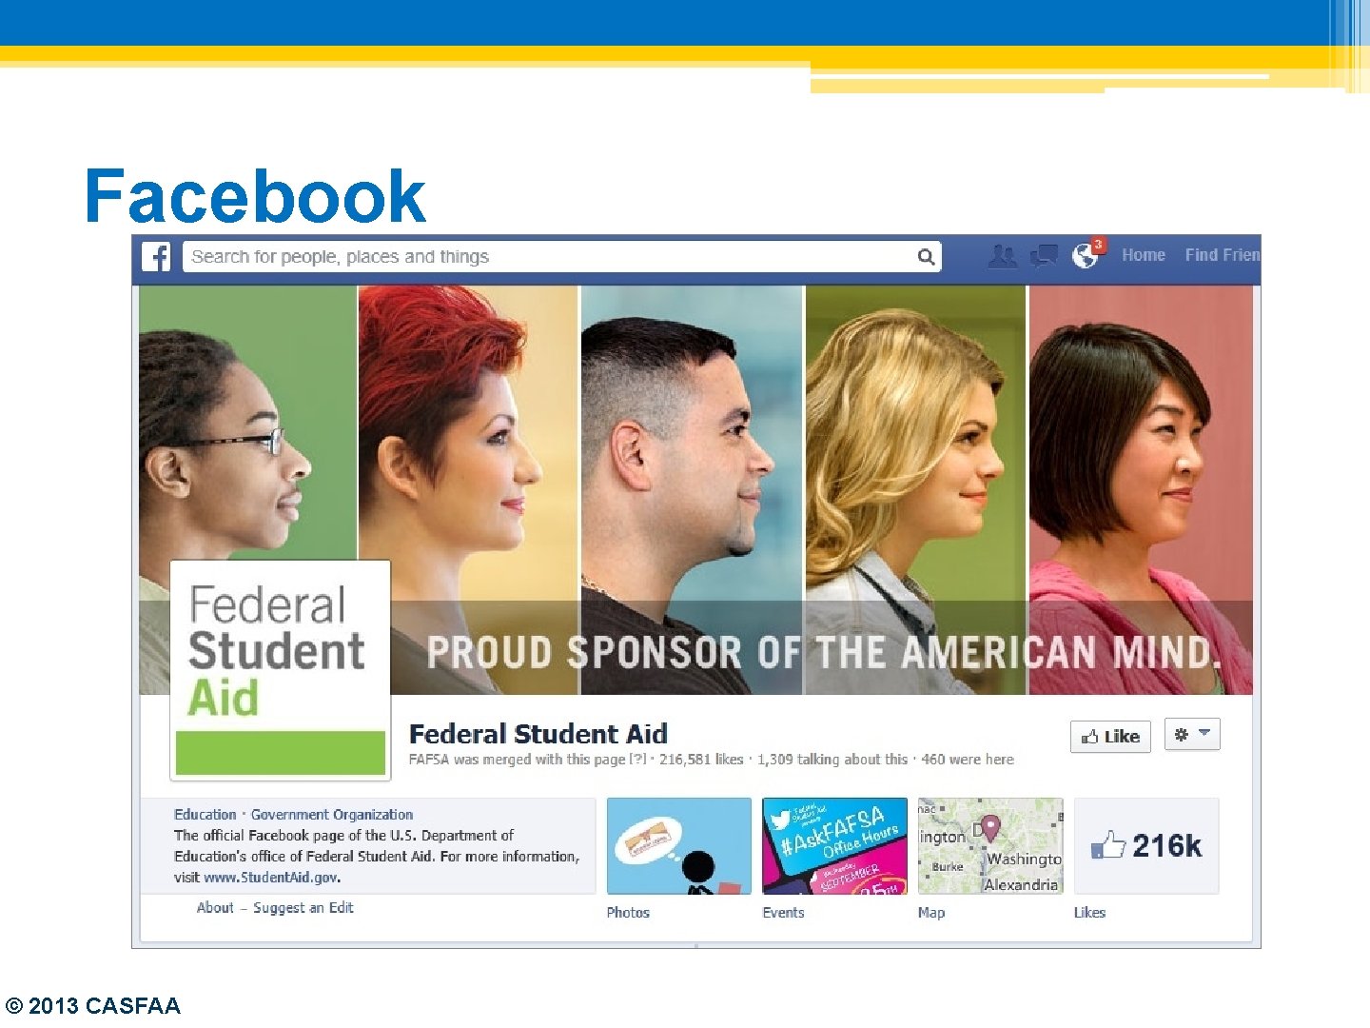The width and height of the screenshot is (1370, 1028).
Task: Open the messages icon
Action: pyautogui.click(x=1044, y=256)
